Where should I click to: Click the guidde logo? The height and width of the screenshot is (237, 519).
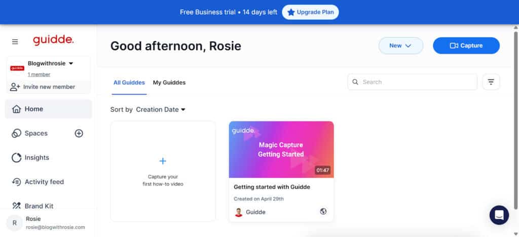click(53, 41)
